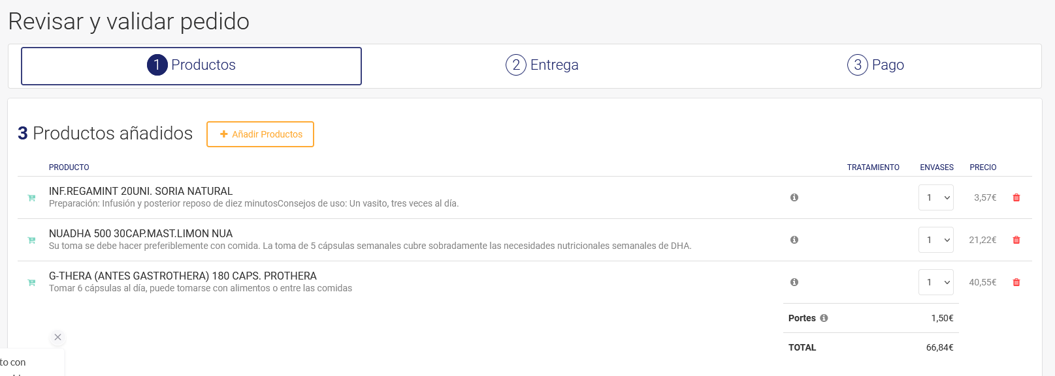Viewport: 1055px width, 376px height.
Task: Select the Pago step tab
Action: pos(875,65)
